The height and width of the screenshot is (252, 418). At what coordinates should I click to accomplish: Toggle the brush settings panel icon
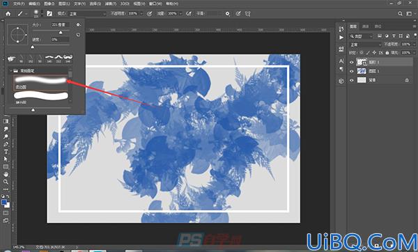[x=49, y=14]
